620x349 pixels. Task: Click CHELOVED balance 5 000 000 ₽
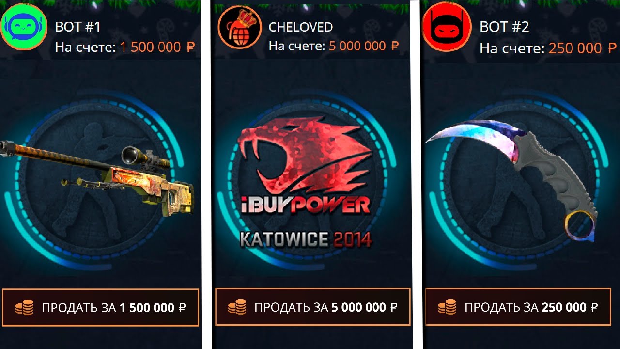pos(364,47)
